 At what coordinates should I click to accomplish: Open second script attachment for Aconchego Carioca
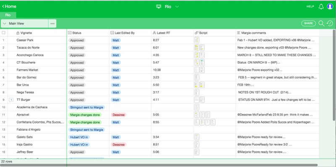pyautogui.click(x=202, y=55)
